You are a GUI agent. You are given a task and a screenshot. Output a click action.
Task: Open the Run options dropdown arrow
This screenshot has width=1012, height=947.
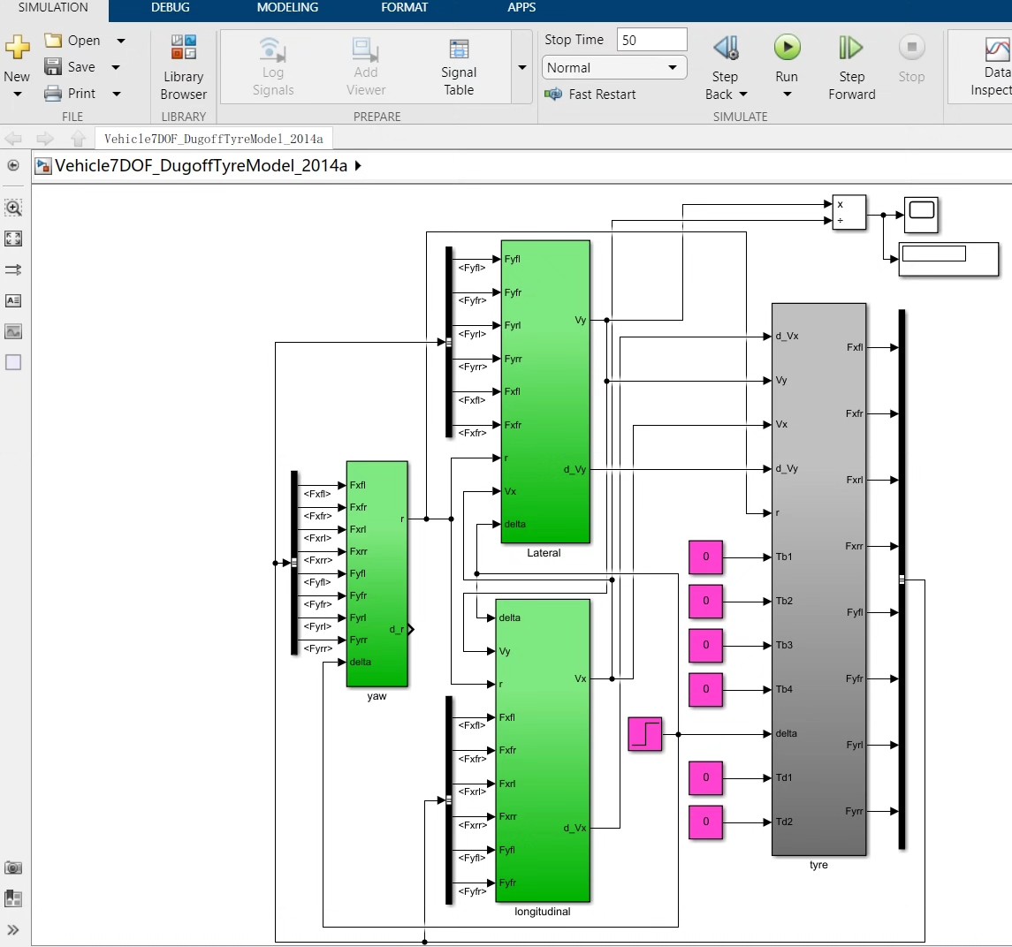(x=787, y=95)
